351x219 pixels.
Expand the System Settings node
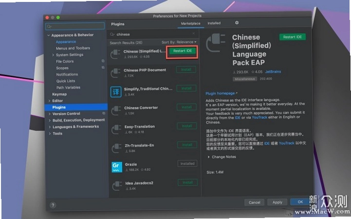tap(53, 55)
